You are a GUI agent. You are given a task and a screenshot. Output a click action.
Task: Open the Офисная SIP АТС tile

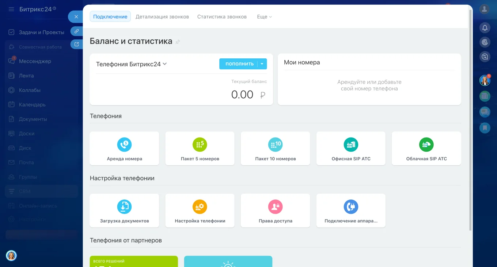click(350, 148)
